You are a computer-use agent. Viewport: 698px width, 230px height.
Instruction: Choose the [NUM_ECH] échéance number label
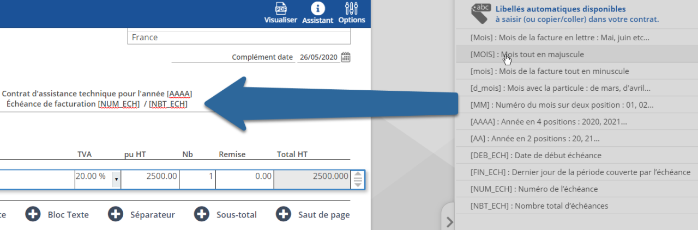[534, 189]
